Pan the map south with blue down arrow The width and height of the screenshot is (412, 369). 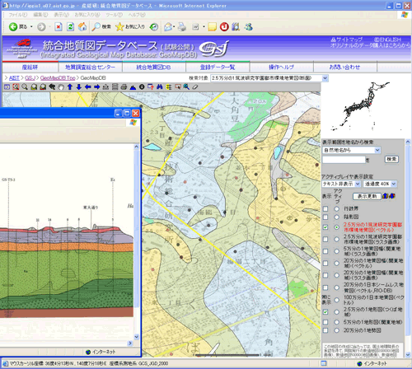click(79, 87)
